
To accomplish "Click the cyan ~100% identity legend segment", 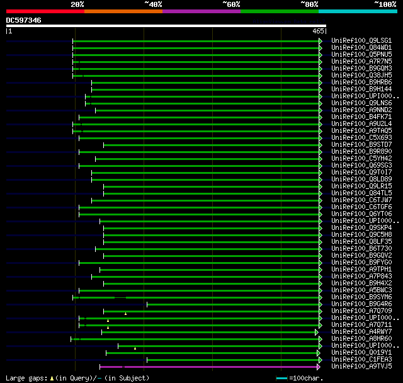I will coord(358,11).
